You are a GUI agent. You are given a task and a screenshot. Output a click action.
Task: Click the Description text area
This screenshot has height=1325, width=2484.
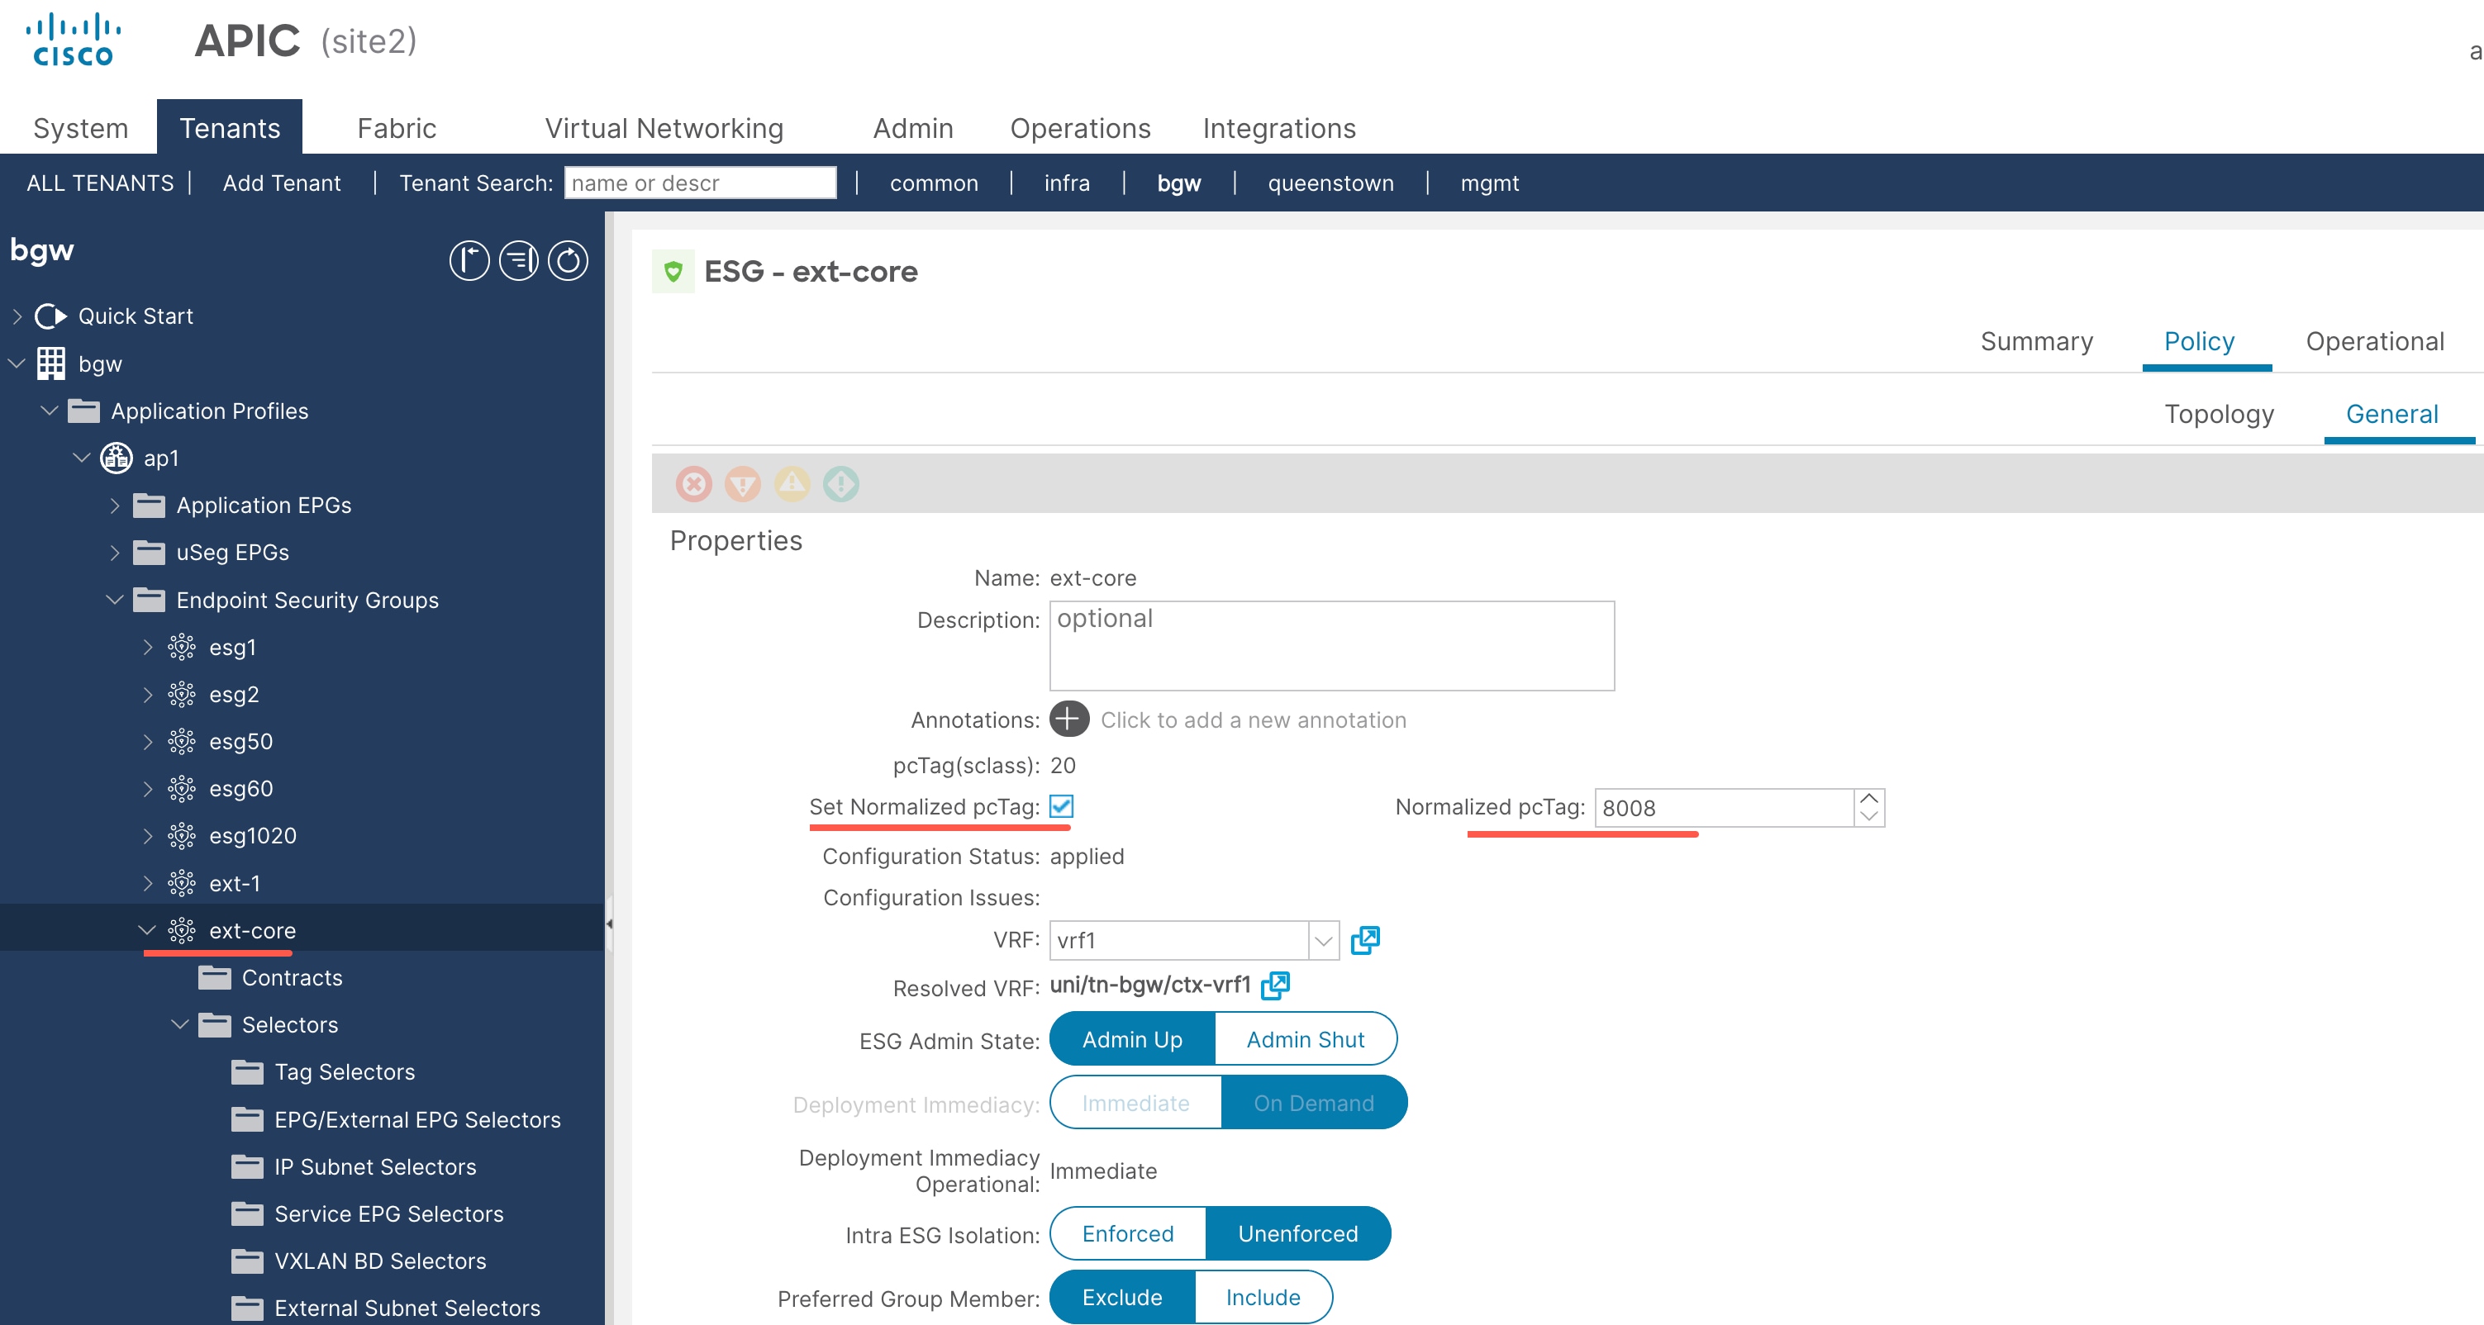point(1332,646)
